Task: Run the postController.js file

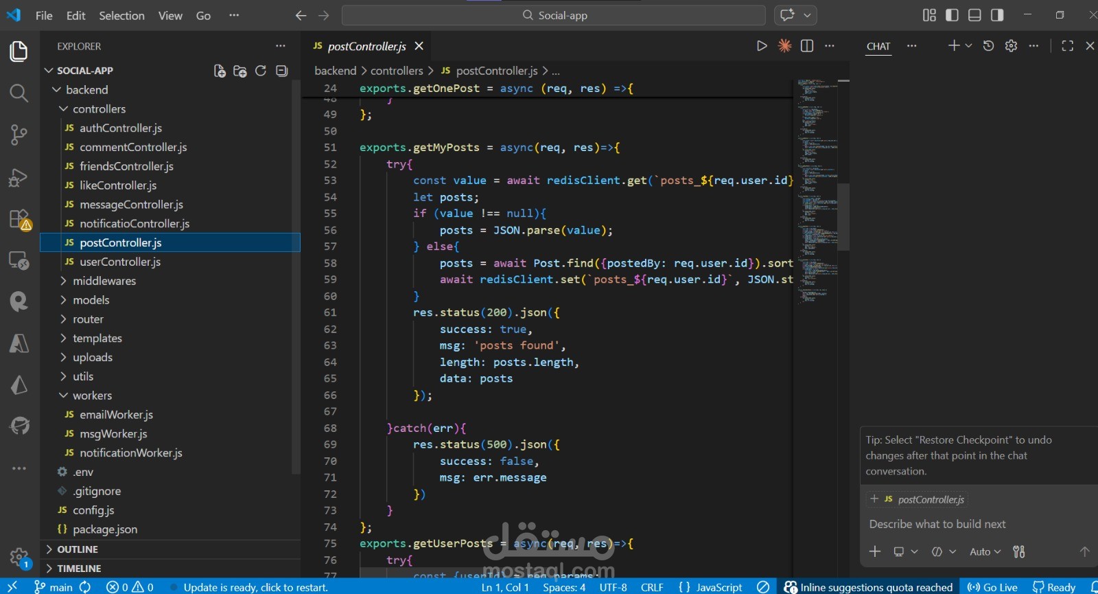Action: (x=762, y=46)
